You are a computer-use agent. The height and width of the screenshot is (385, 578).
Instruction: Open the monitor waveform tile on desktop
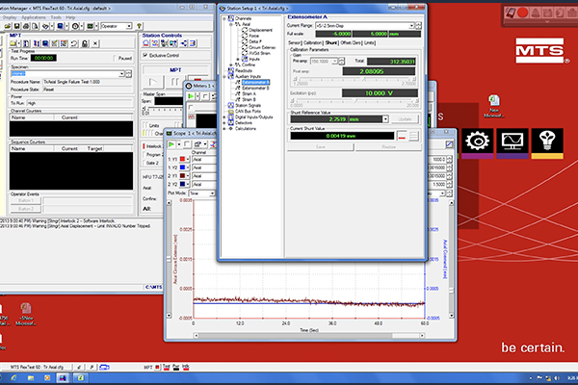pos(512,143)
